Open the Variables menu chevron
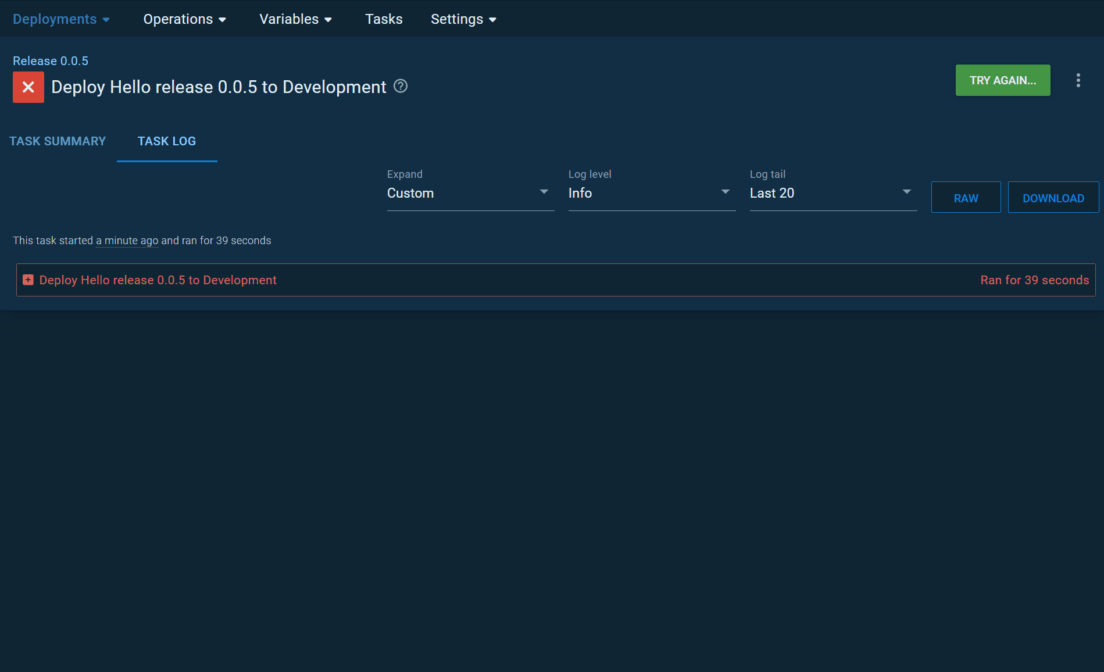1104x672 pixels. click(x=328, y=19)
